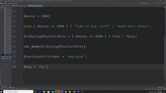Click the Windows Start button

point(1,92)
